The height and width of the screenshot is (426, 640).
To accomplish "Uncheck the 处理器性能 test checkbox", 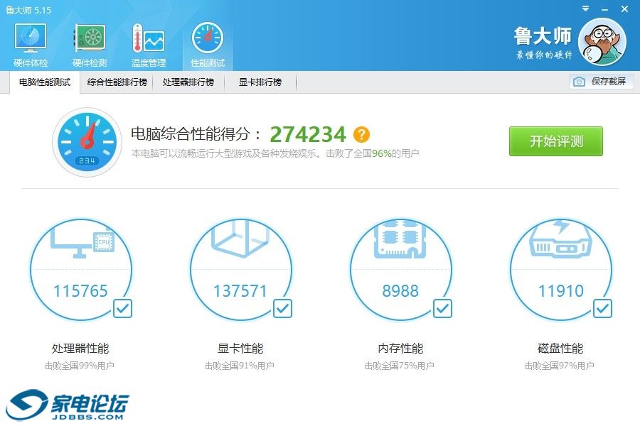I will click(x=122, y=308).
